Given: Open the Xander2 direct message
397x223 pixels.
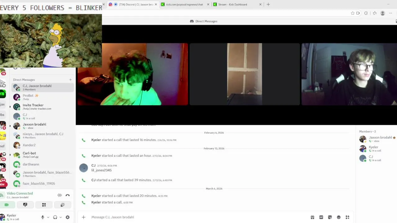Looking at the screenshot, I should tap(43, 145).
